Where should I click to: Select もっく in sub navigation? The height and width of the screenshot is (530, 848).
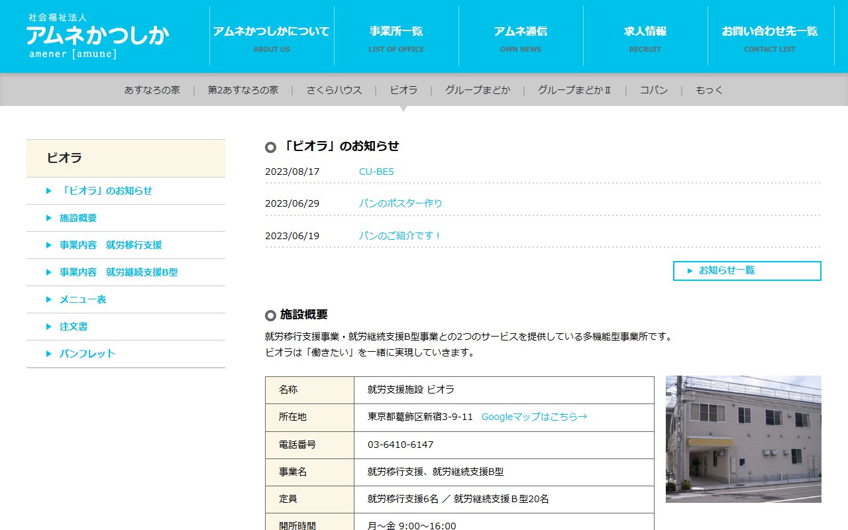point(710,90)
